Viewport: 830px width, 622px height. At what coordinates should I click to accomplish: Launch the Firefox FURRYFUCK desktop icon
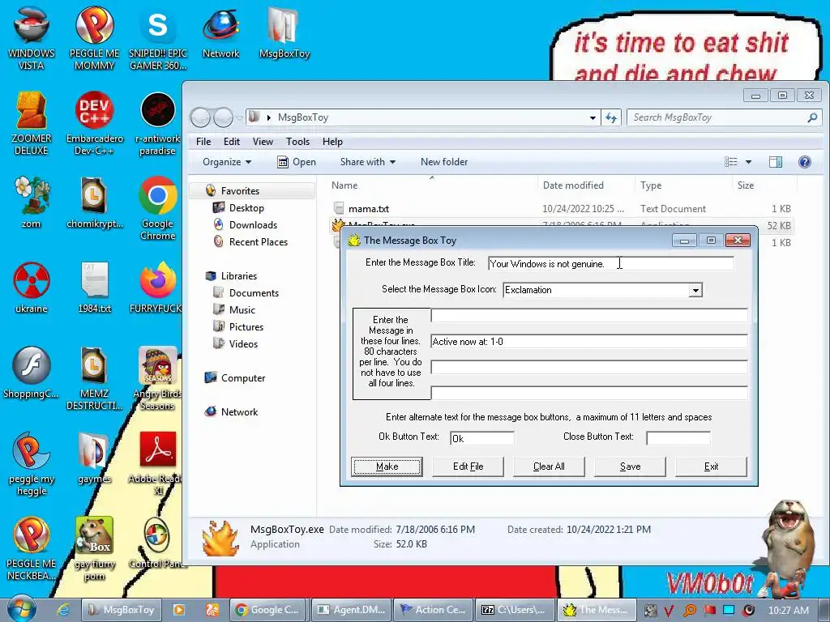coord(158,288)
